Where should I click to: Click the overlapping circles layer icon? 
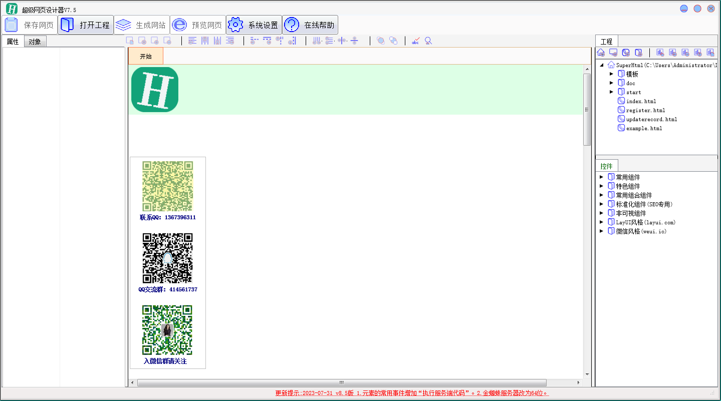pyautogui.click(x=381, y=41)
